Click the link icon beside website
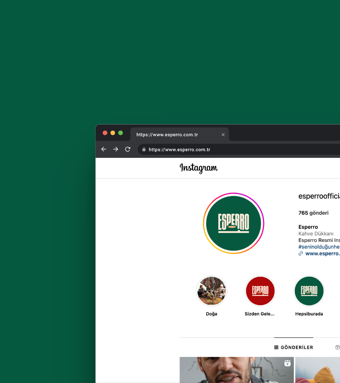This screenshot has width=340, height=383. coord(301,253)
